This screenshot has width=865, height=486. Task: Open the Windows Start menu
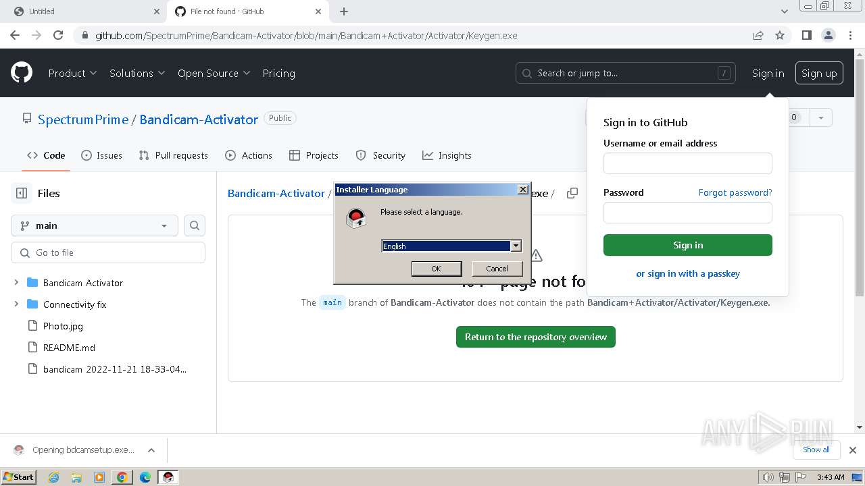19,477
